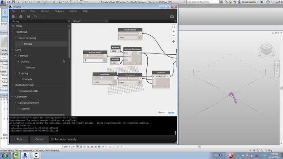Select the IsUniformDepth function item
The image size is (283, 159).
28,91
